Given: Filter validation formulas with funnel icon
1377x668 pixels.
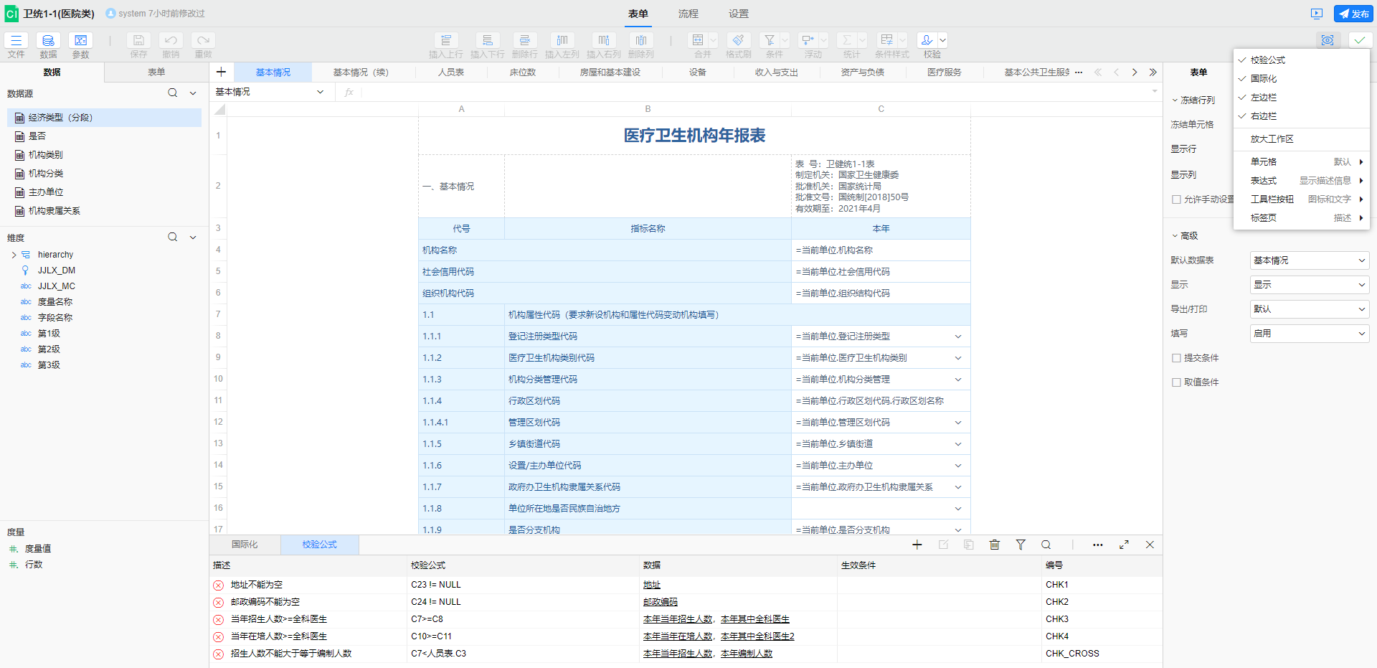Looking at the screenshot, I should click(1020, 545).
